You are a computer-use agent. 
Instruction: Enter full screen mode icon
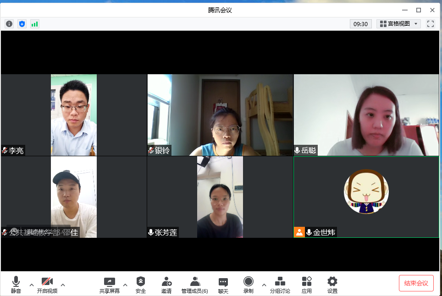pos(430,24)
